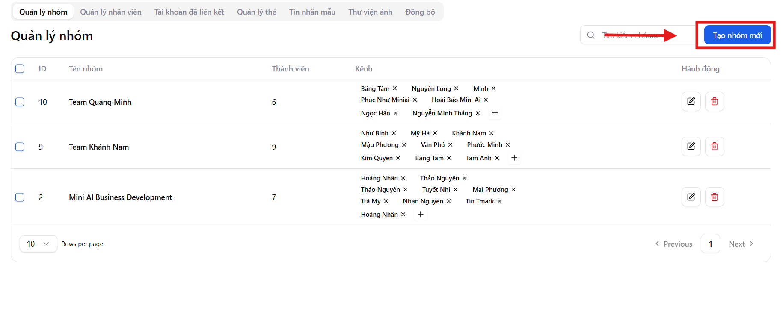Screen dimensions: 783x315
Task: Delete Mini AI Business Development group
Action: pyautogui.click(x=714, y=197)
